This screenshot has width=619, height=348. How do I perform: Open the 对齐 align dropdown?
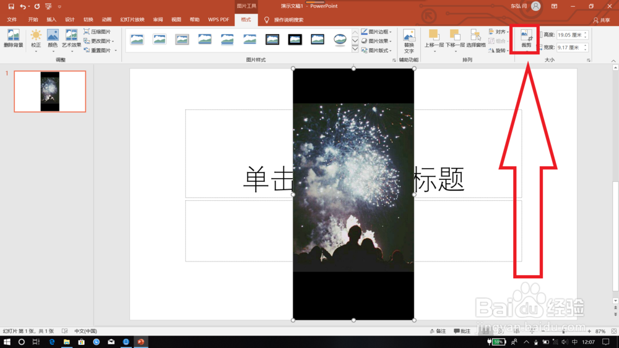coord(498,32)
